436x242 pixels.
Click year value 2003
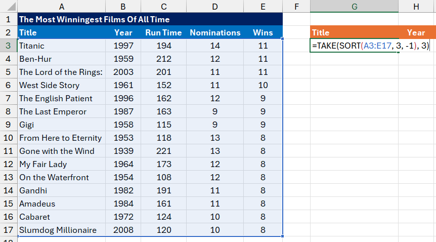tap(123, 72)
